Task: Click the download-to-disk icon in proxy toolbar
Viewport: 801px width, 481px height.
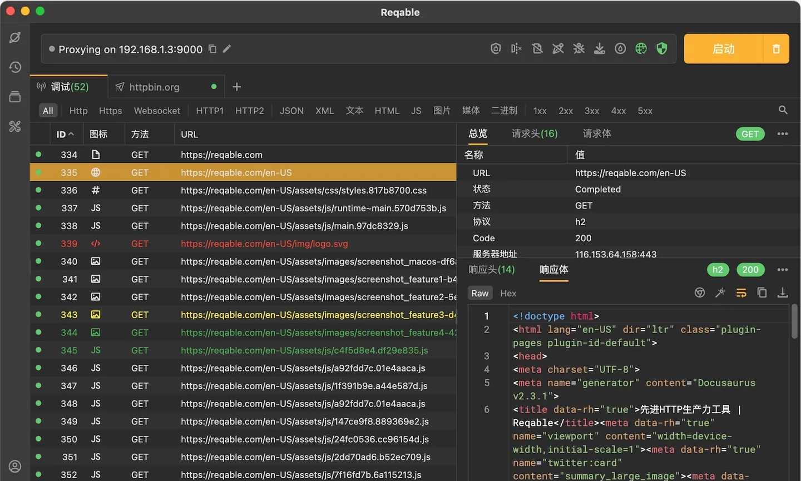Action: point(600,48)
